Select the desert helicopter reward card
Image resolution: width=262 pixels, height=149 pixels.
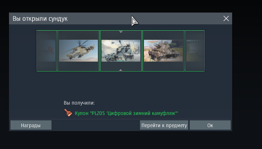pyautogui.click(x=78, y=51)
